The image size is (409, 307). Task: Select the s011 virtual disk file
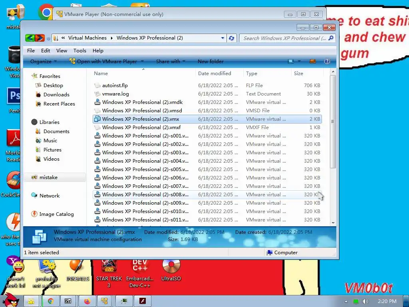tap(207, 219)
